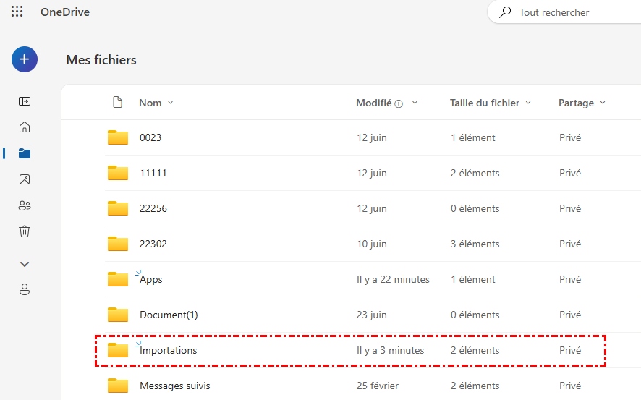Click the blue plus create button
Screen dimensions: 641x400
[25, 59]
